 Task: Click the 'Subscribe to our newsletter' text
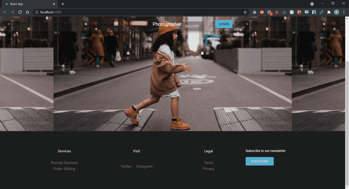[x=265, y=151]
